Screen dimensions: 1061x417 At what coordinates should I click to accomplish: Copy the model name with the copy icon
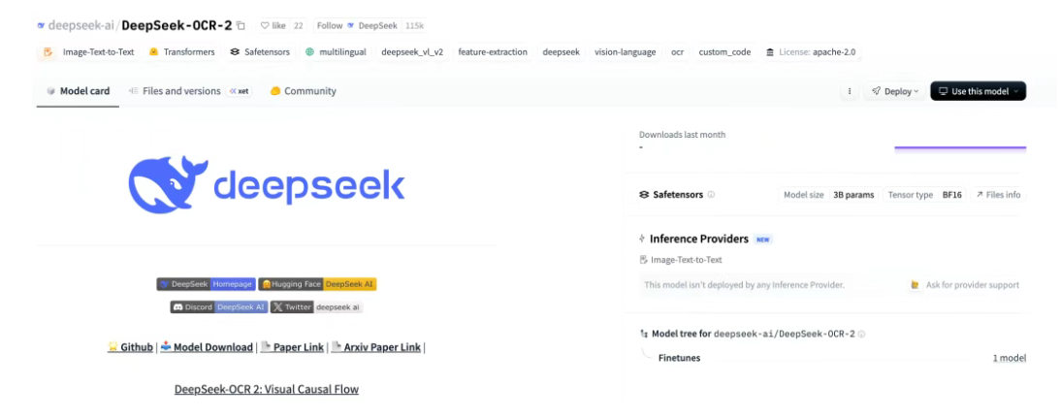click(x=241, y=25)
